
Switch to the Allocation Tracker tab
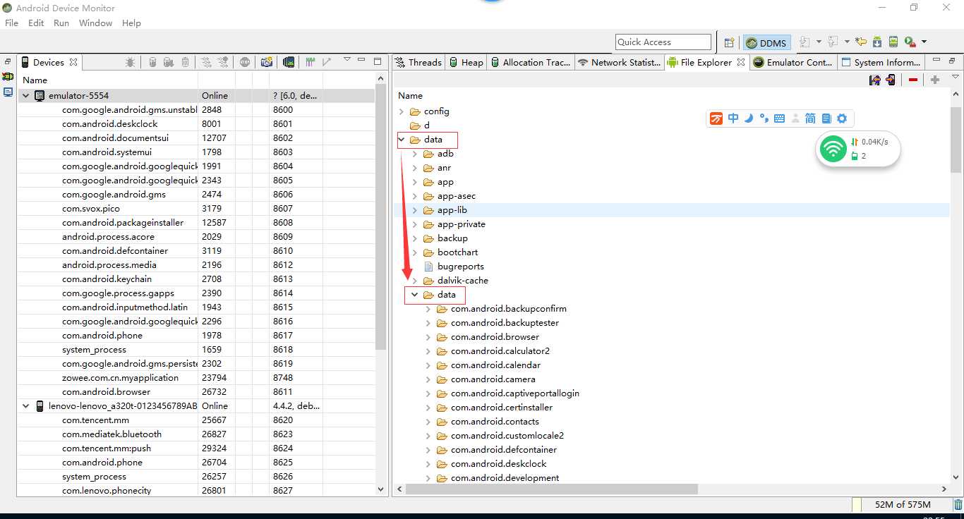click(x=531, y=62)
